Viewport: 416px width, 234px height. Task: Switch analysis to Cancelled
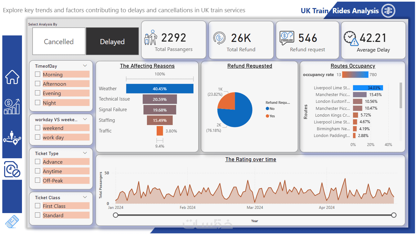tap(59, 41)
